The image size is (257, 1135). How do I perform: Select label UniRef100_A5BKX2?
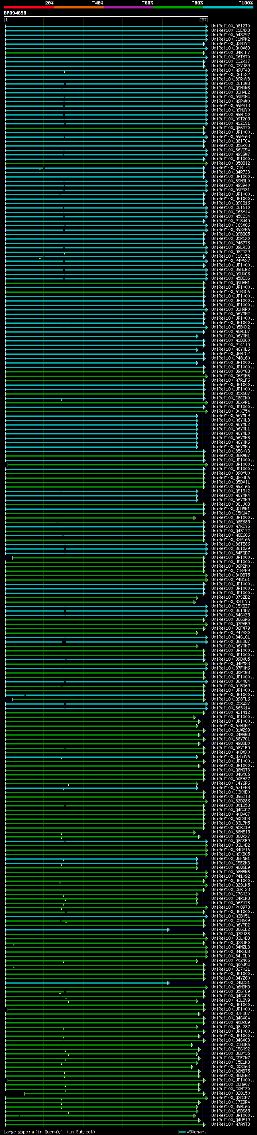tap(230, 327)
